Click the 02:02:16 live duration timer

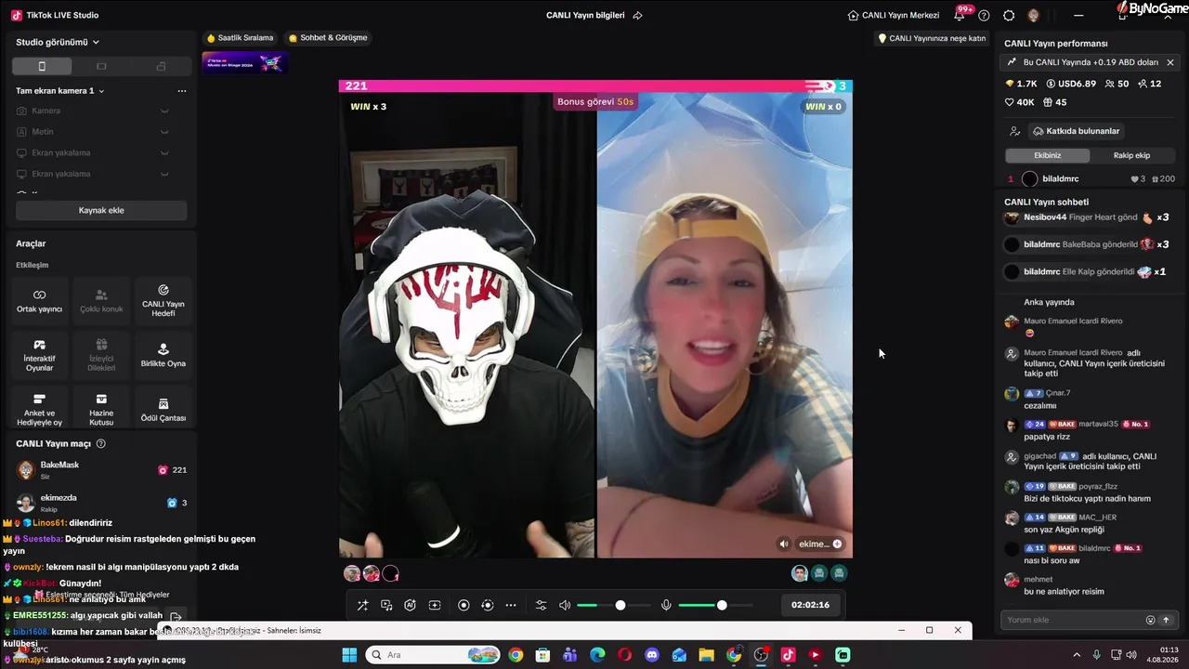click(x=810, y=605)
